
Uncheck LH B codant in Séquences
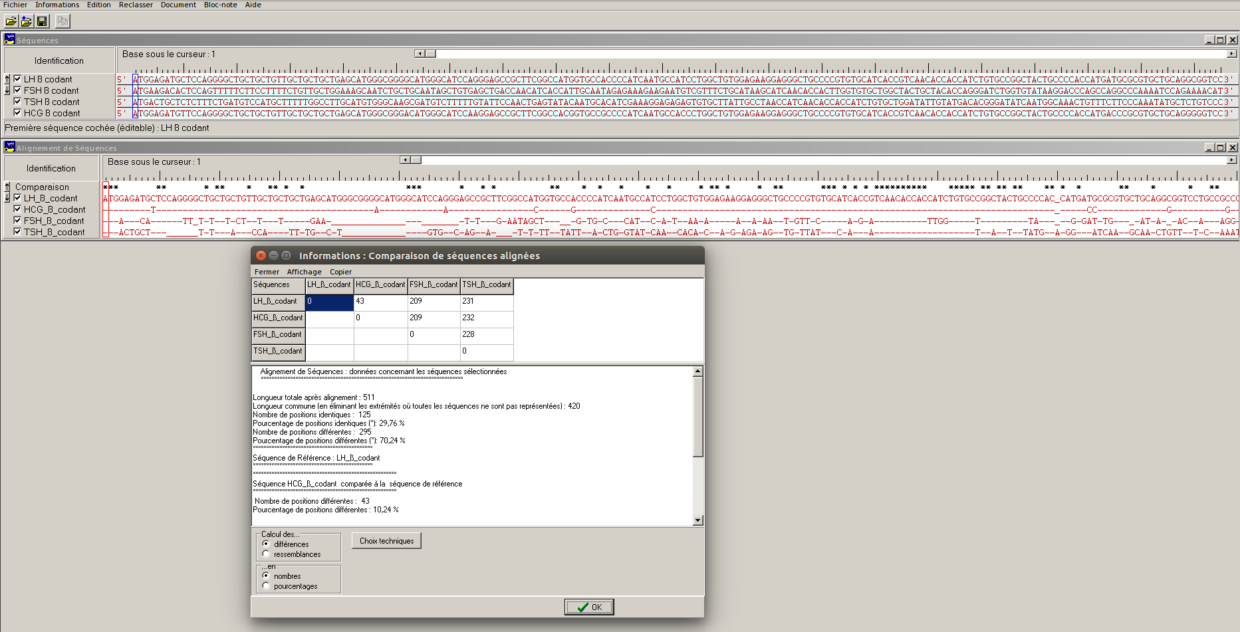(x=17, y=79)
